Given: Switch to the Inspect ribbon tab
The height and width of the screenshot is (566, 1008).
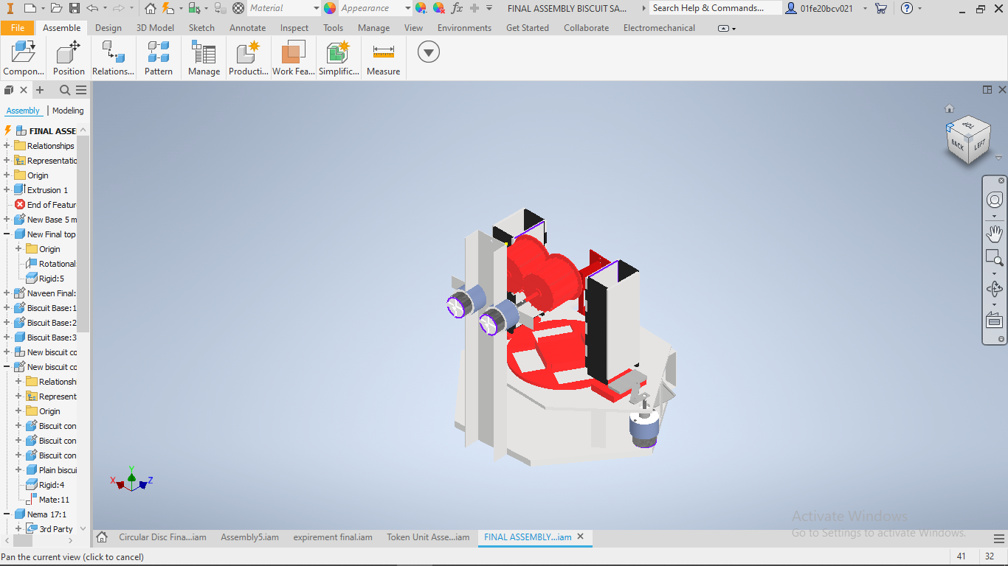Looking at the screenshot, I should 294,28.
